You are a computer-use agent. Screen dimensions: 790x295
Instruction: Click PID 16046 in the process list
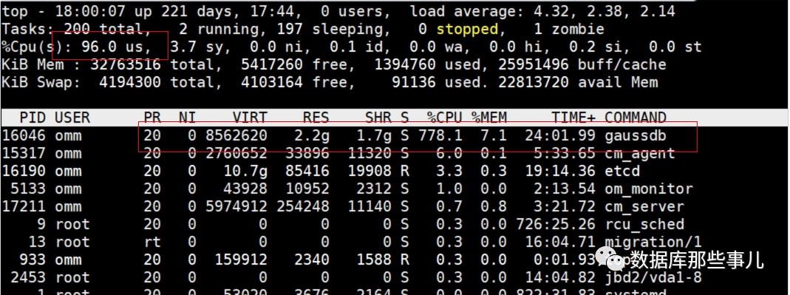(24, 135)
